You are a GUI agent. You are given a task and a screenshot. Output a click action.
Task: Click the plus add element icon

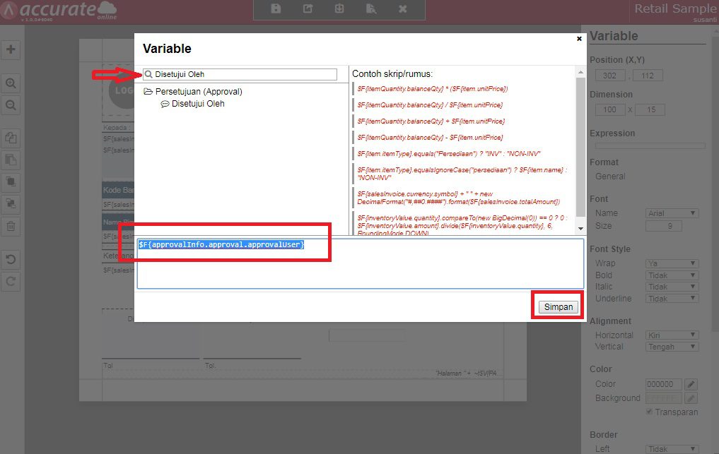click(11, 50)
